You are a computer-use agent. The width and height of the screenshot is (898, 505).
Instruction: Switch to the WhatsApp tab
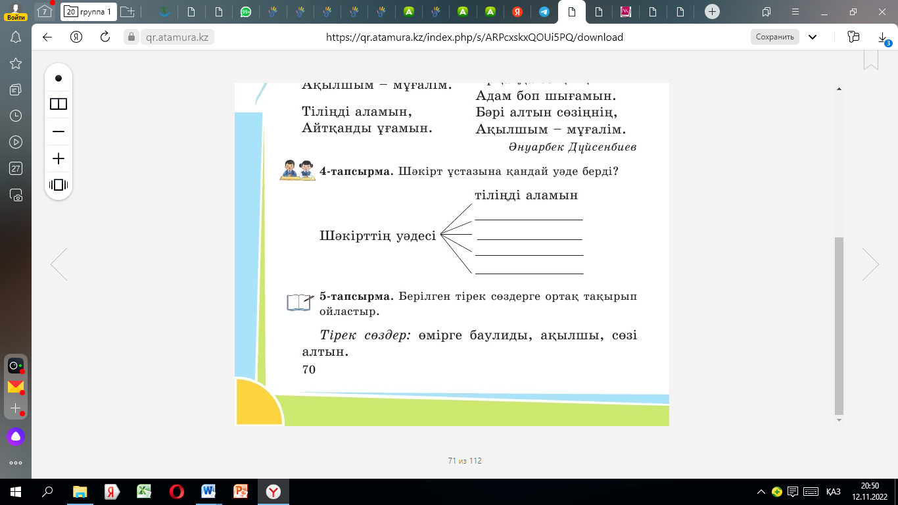pyautogui.click(x=246, y=11)
